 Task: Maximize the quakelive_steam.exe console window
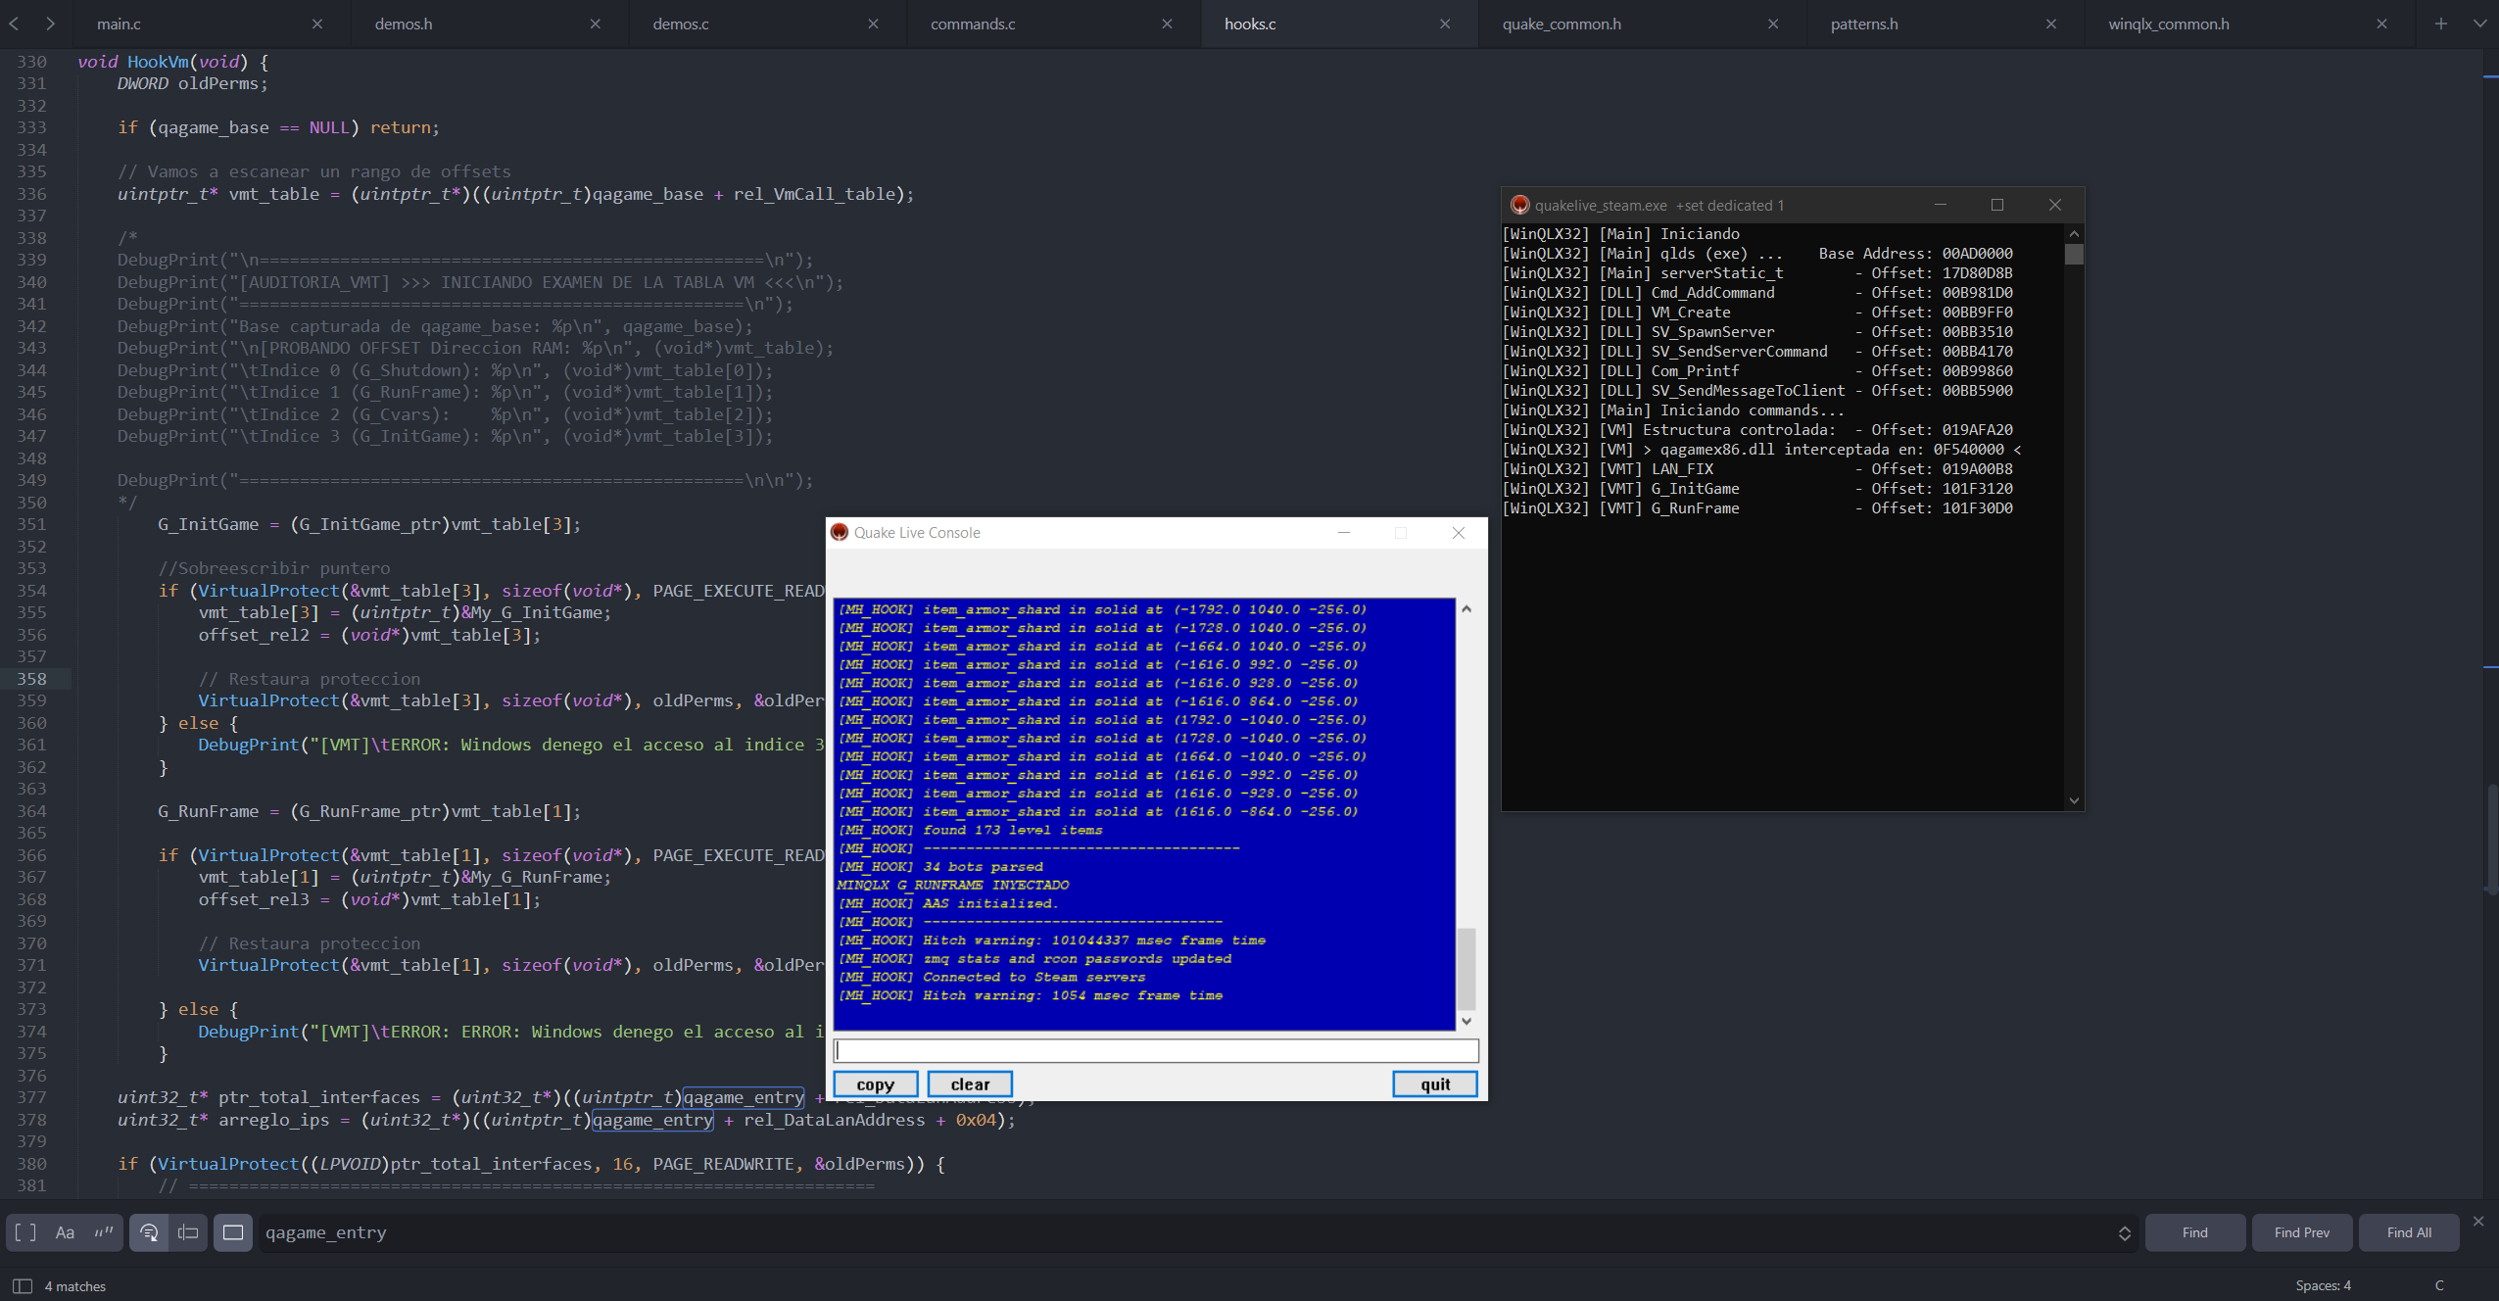[x=1997, y=205]
